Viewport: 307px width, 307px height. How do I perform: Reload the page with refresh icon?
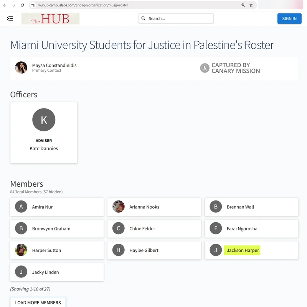pyautogui.click(x=22, y=5)
